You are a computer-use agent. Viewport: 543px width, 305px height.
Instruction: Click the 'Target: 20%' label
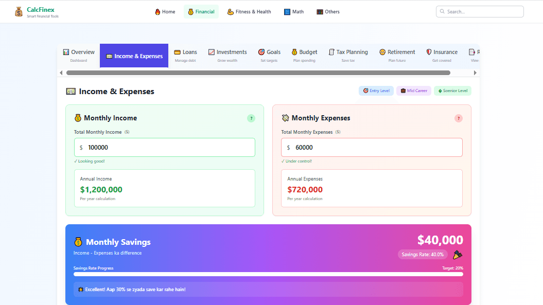pyautogui.click(x=452, y=268)
